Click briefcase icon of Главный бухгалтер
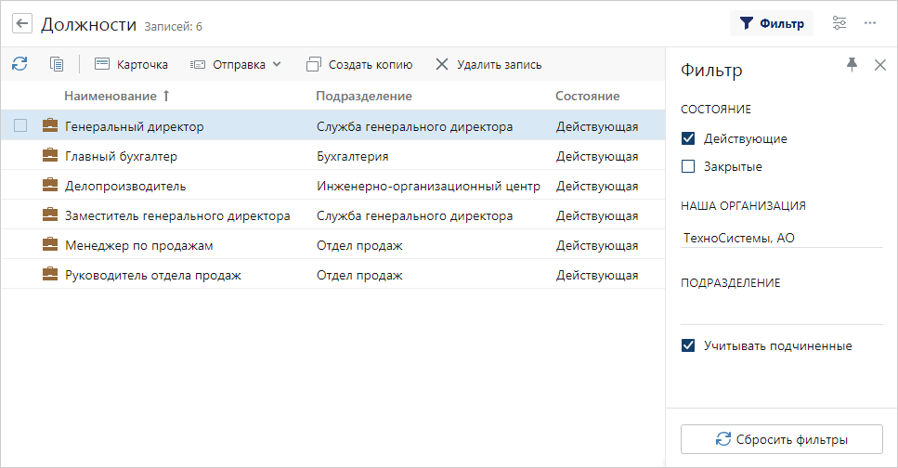 [x=50, y=156]
